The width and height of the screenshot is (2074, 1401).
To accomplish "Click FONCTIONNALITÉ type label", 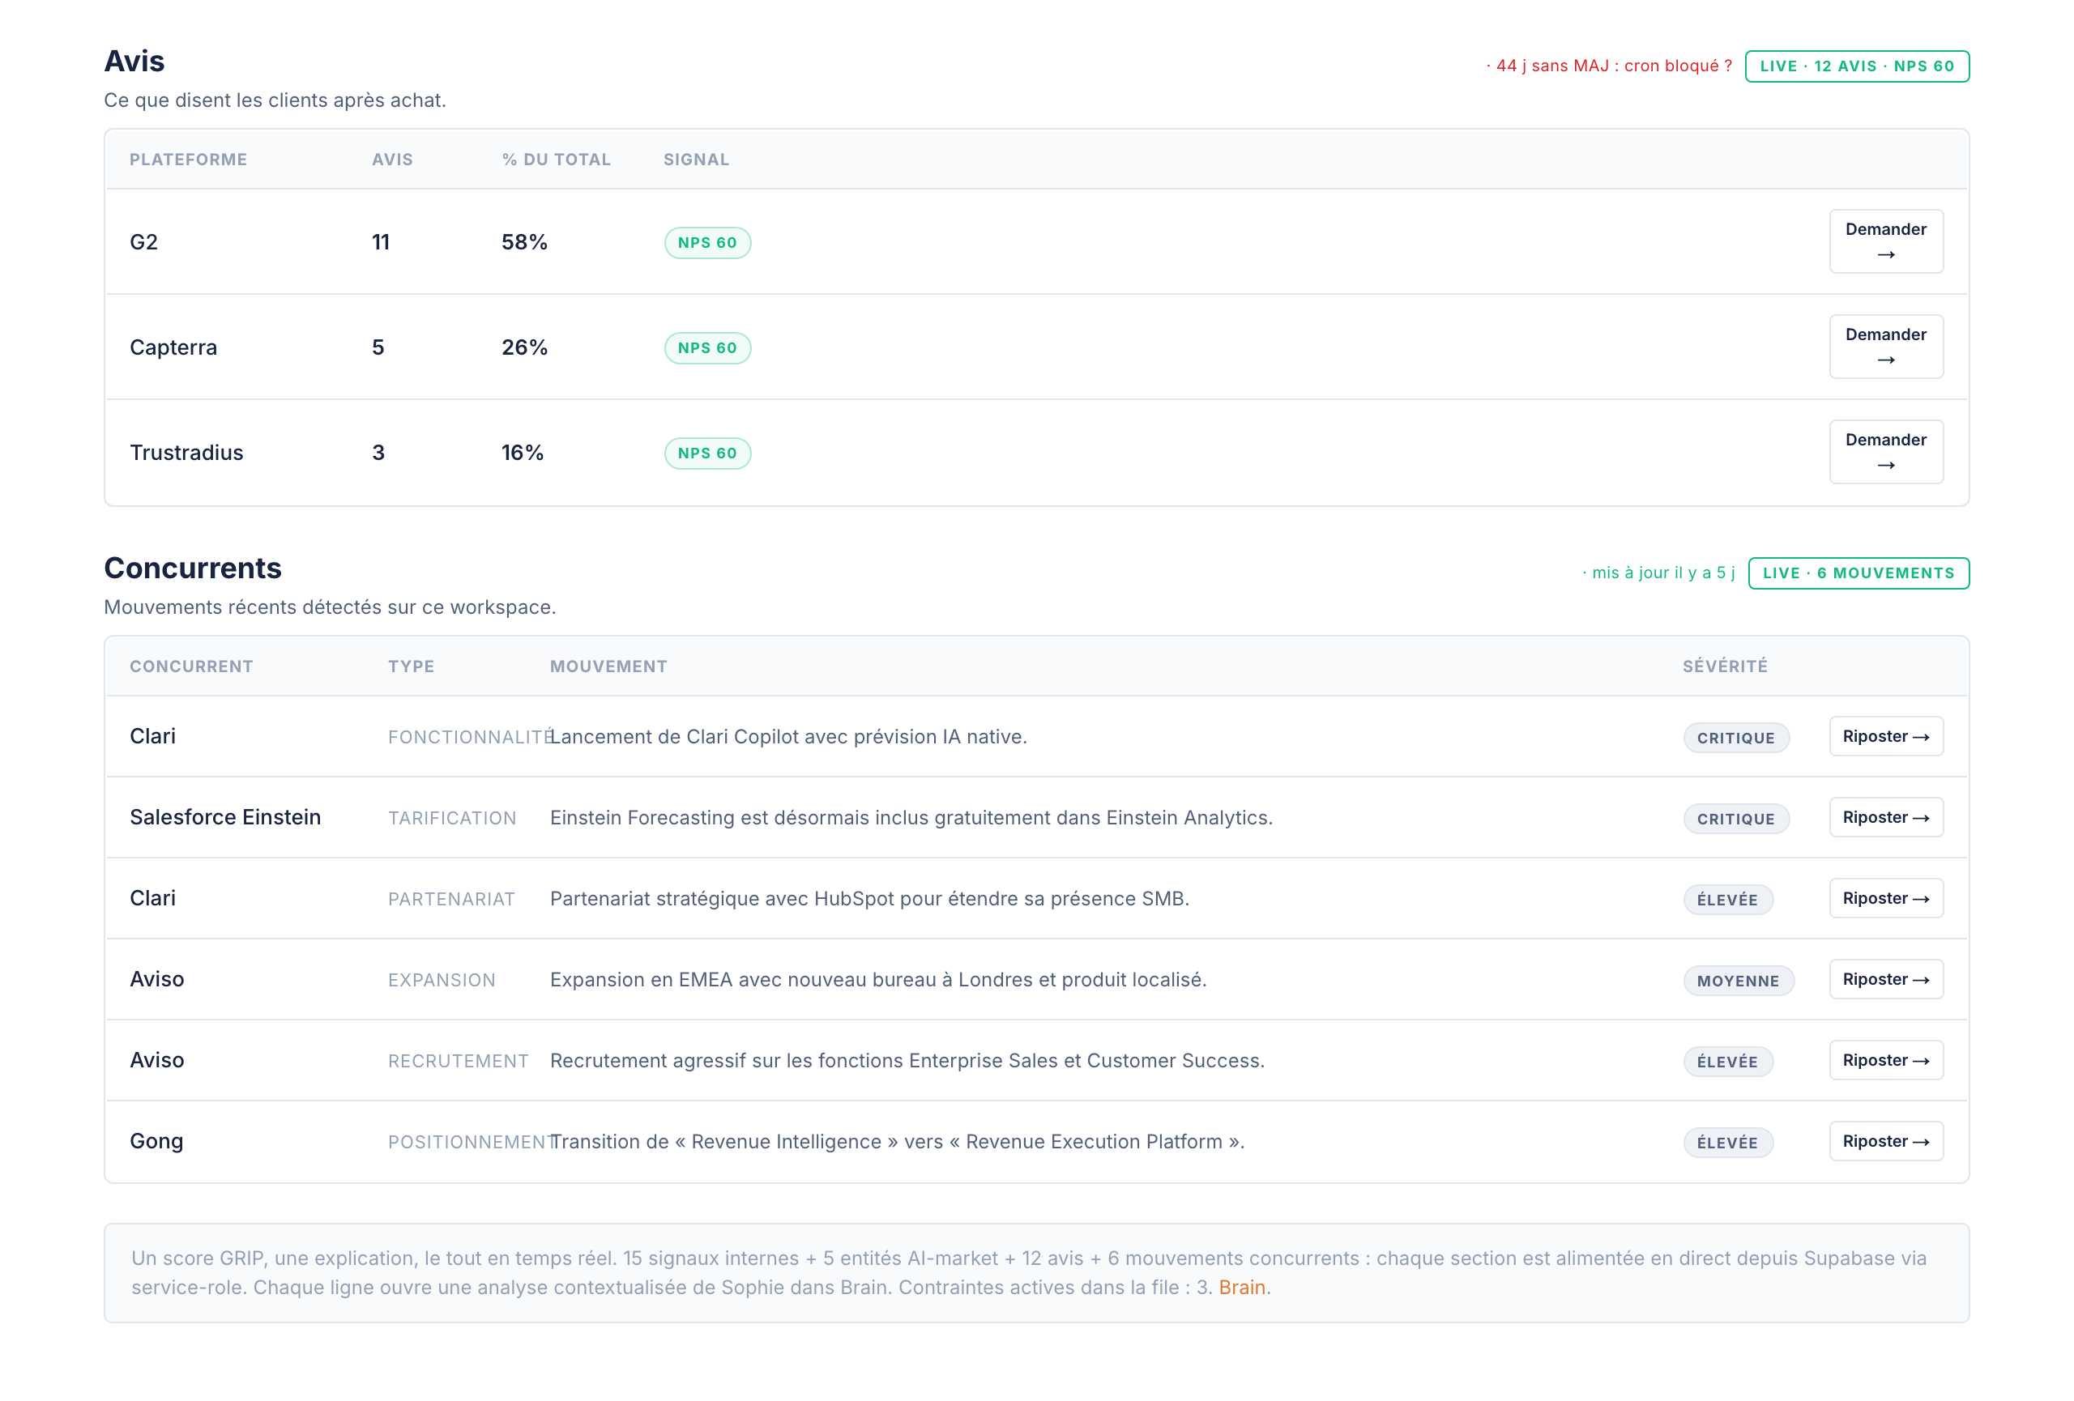I will (x=472, y=738).
